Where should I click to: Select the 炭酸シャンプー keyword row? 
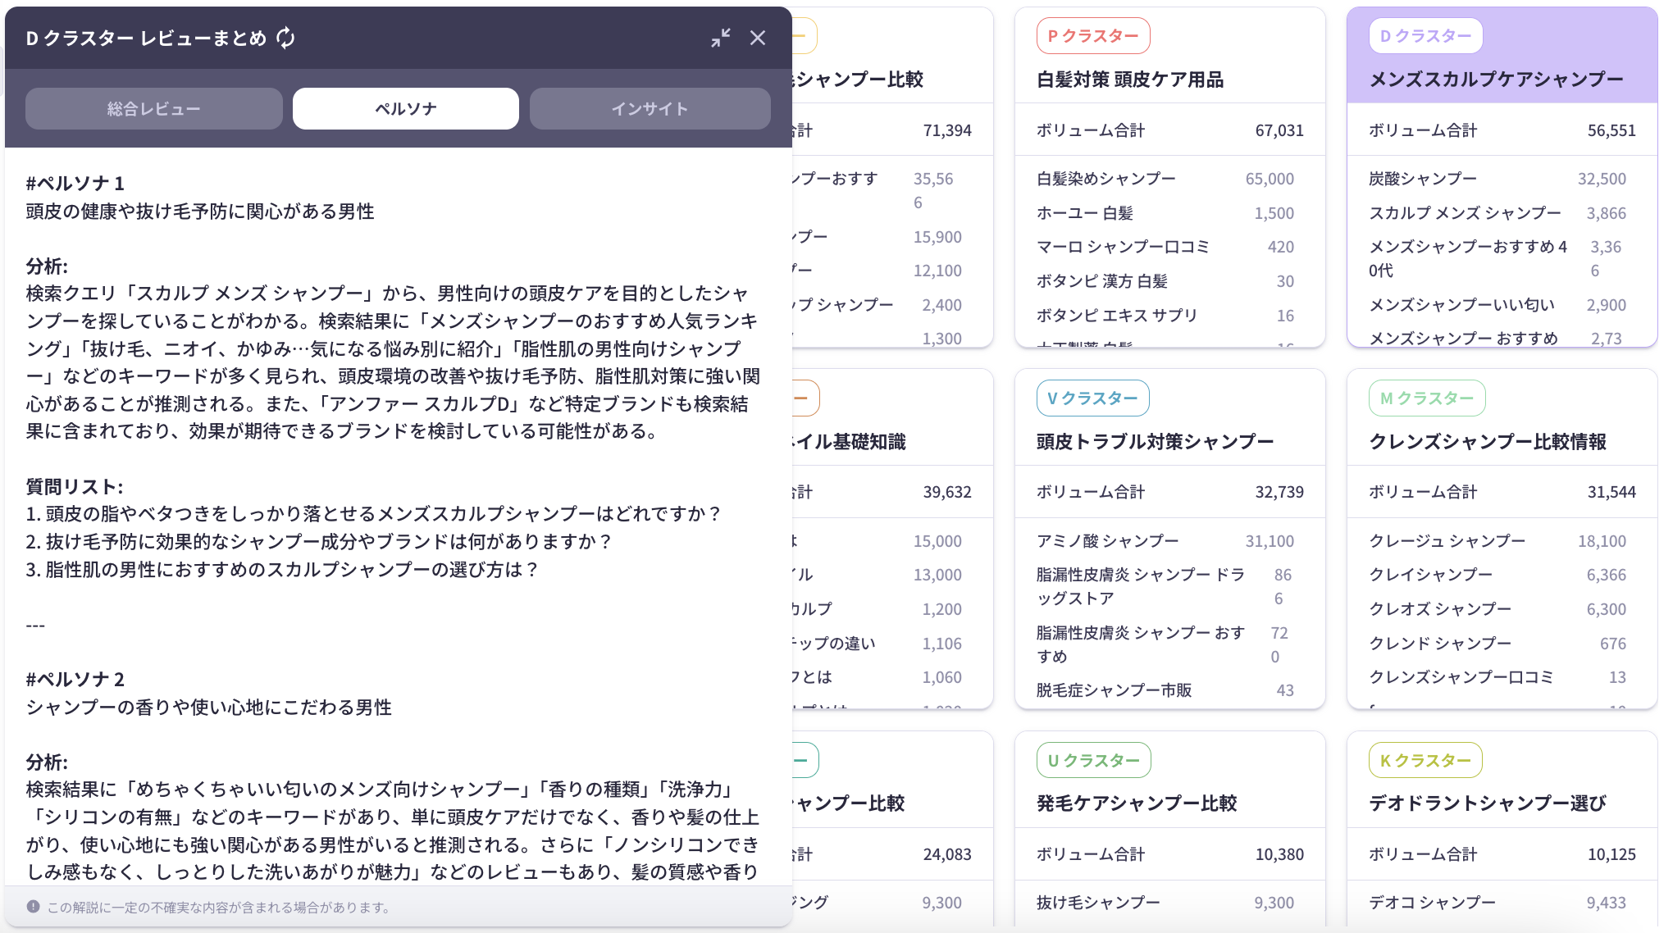coord(1423,179)
